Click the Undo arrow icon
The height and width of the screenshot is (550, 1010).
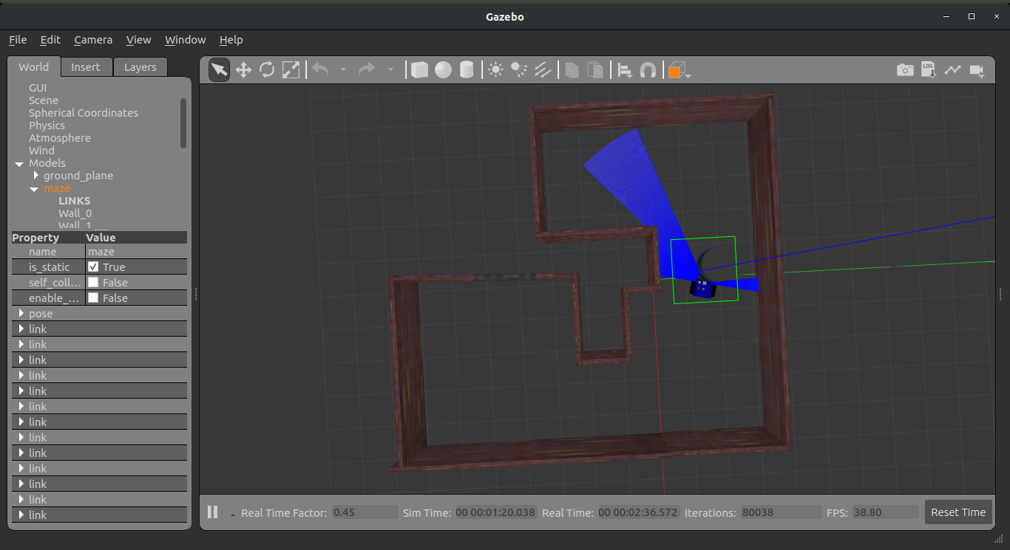coord(319,69)
